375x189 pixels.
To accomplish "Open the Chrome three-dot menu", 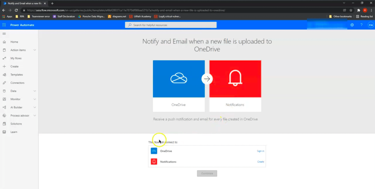I will (371, 10).
